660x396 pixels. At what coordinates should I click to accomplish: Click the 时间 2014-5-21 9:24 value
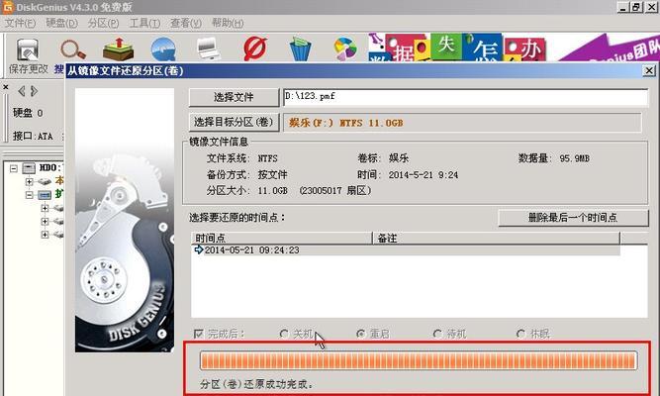(424, 175)
